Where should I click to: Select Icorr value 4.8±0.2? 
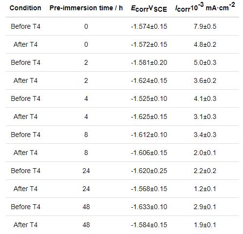[x=205, y=44]
